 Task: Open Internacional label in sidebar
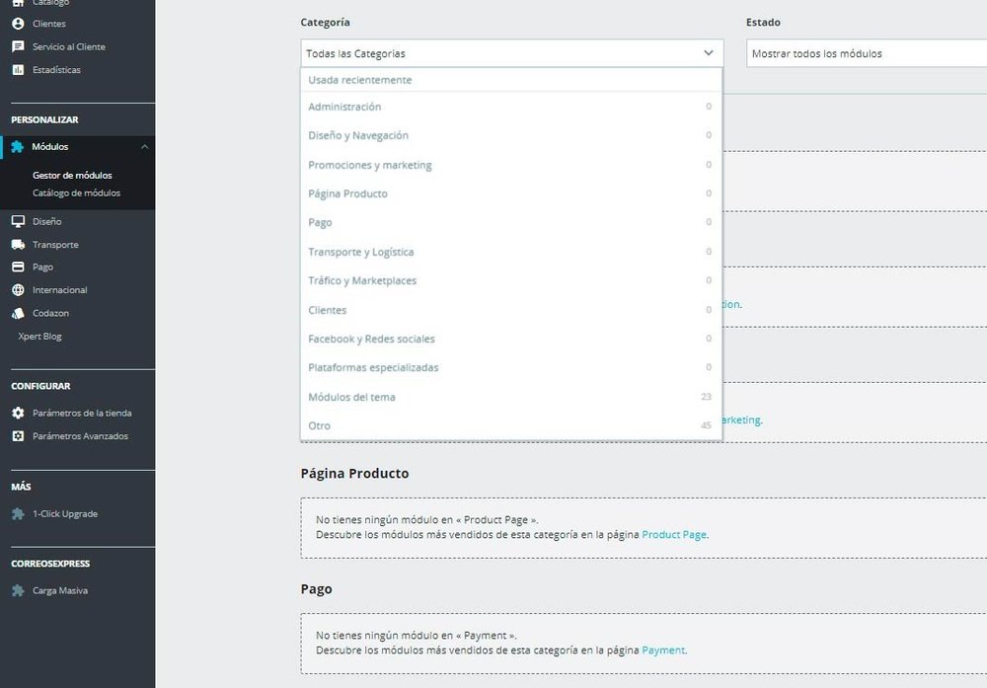point(60,290)
